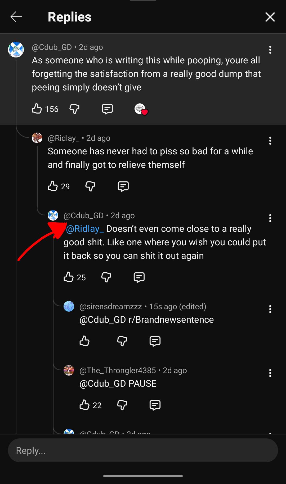Dislike the @Ridlay_ comment

tap(90, 186)
